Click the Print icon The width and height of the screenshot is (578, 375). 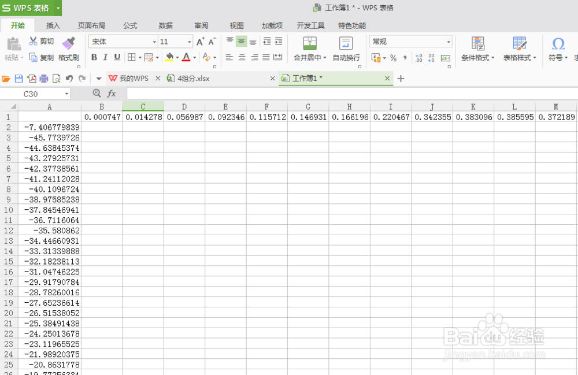click(44, 79)
